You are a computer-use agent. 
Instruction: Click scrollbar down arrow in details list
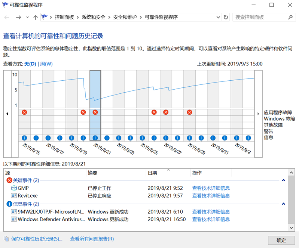point(291,227)
